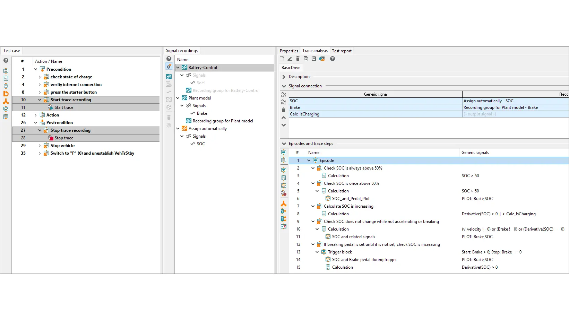Add a block step from Test case sidebar
The height and width of the screenshot is (320, 569).
(x=6, y=71)
